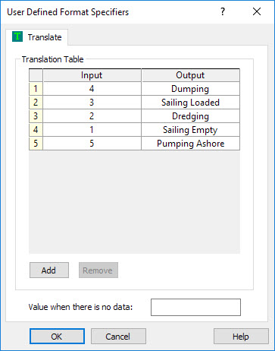Viewport: 275px width, 351px height.
Task: Click the Input column header
Action: click(x=92, y=75)
